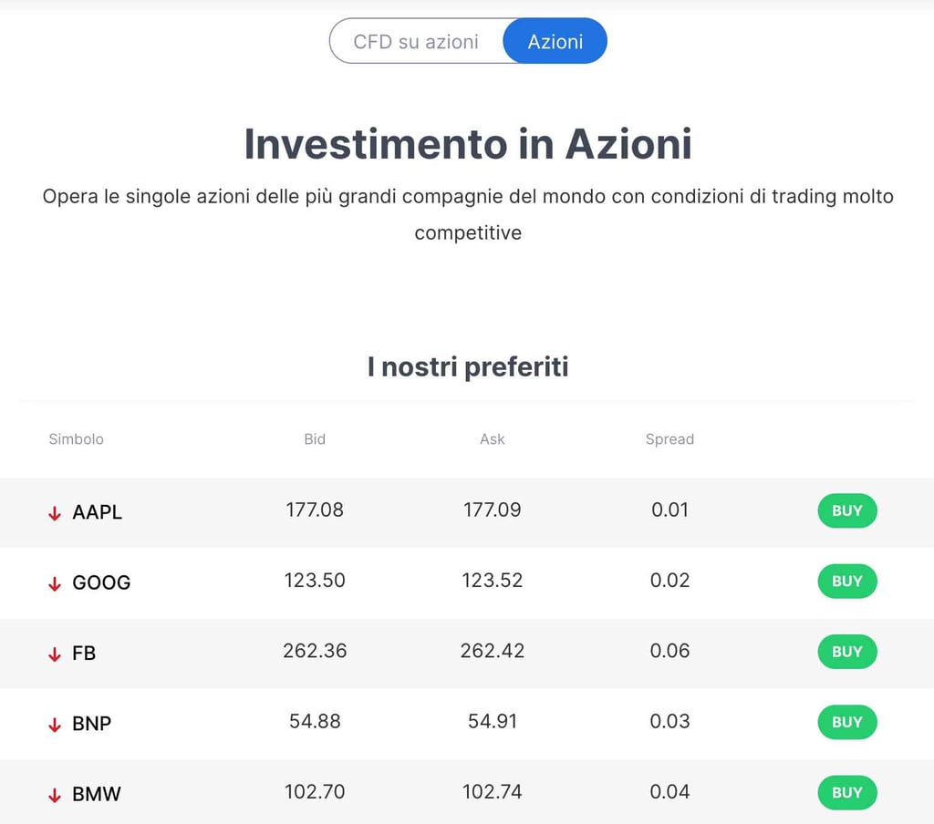Switch to the CFD su azioni tab
Viewport: 934px width, 824px height.
click(416, 42)
